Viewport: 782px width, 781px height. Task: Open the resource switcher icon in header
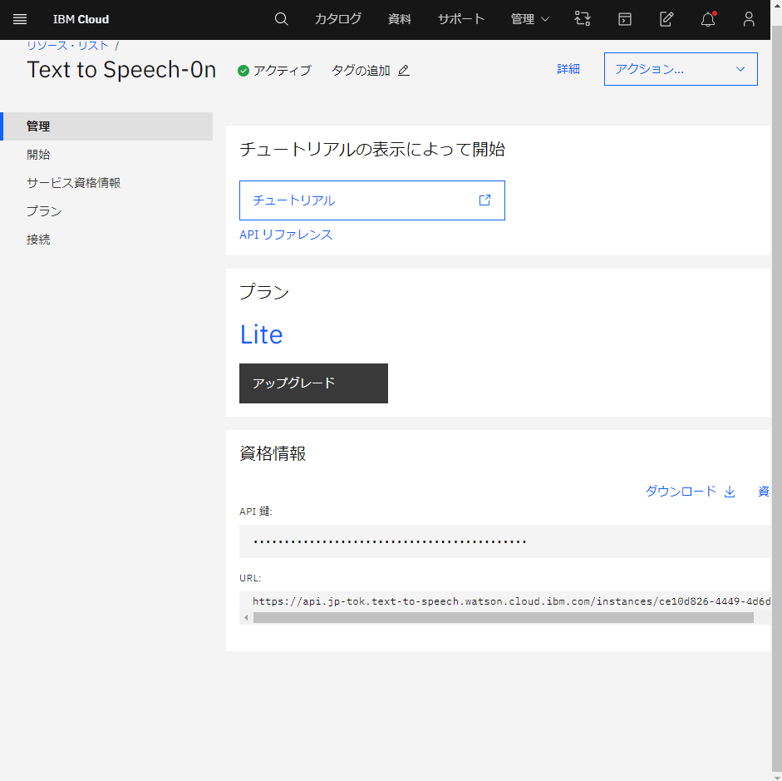(x=583, y=19)
